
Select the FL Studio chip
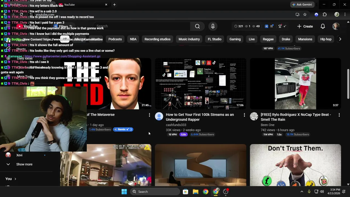215,39
